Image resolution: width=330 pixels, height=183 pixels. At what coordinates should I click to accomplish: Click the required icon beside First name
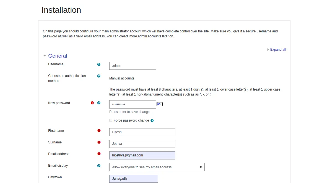99,131
